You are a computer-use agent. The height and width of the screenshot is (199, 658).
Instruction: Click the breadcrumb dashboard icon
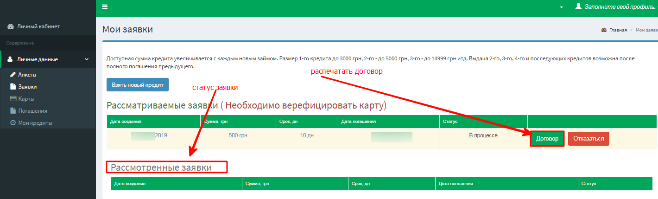pos(604,30)
